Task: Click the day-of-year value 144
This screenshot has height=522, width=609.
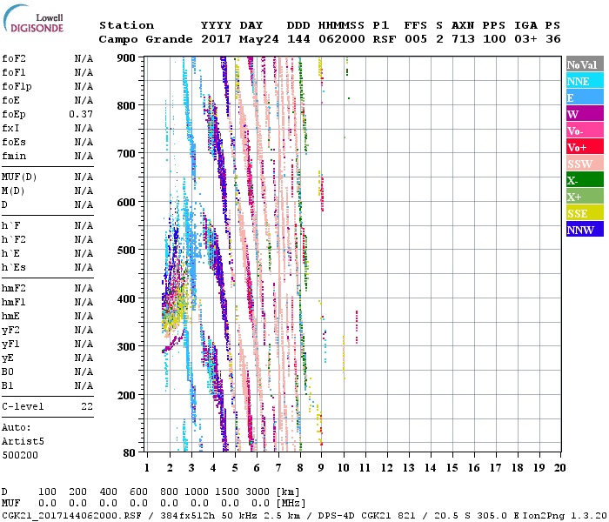Action: [298, 39]
